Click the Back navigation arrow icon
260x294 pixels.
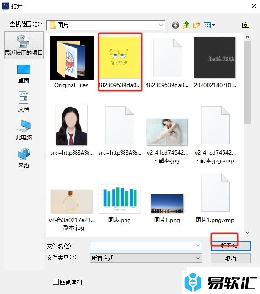176,25
